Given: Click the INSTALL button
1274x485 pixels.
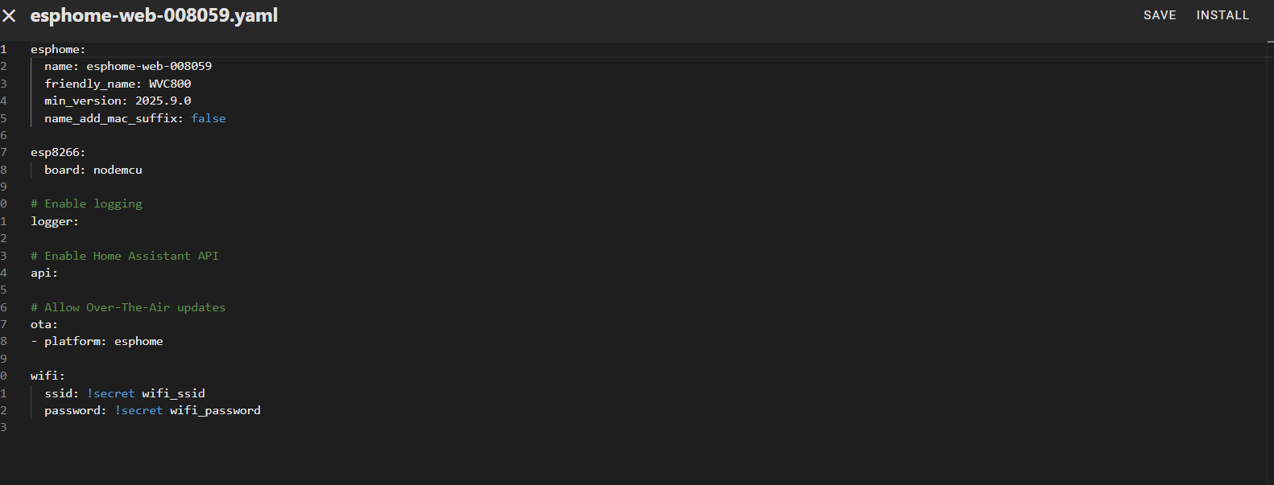Looking at the screenshot, I should [x=1222, y=15].
